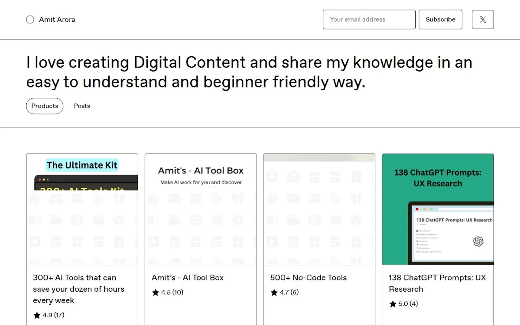Select the Products tab
The height and width of the screenshot is (325, 520).
click(45, 106)
